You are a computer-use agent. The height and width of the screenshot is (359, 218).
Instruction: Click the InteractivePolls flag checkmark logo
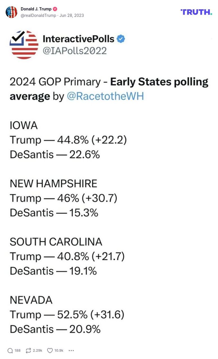(x=24, y=45)
